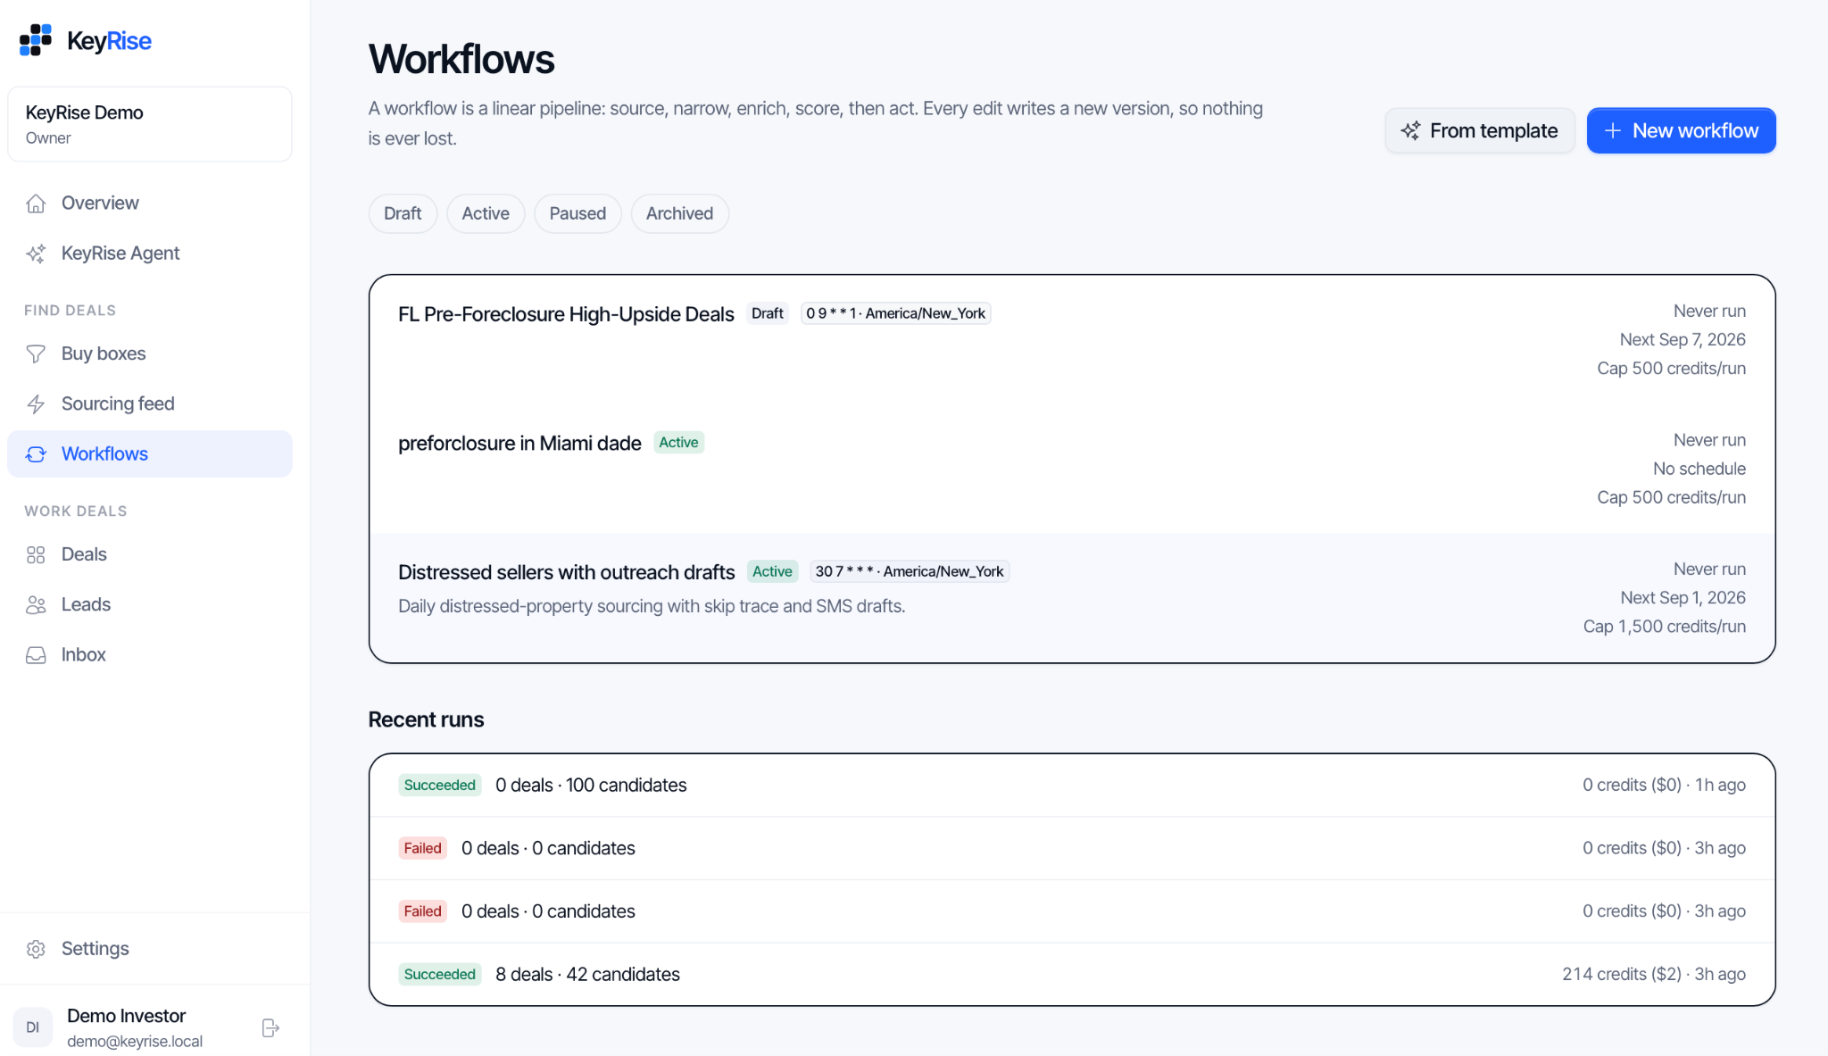Image resolution: width=1828 pixels, height=1056 pixels.
Task: Click the sparkle icon on From template
Action: tap(1410, 130)
